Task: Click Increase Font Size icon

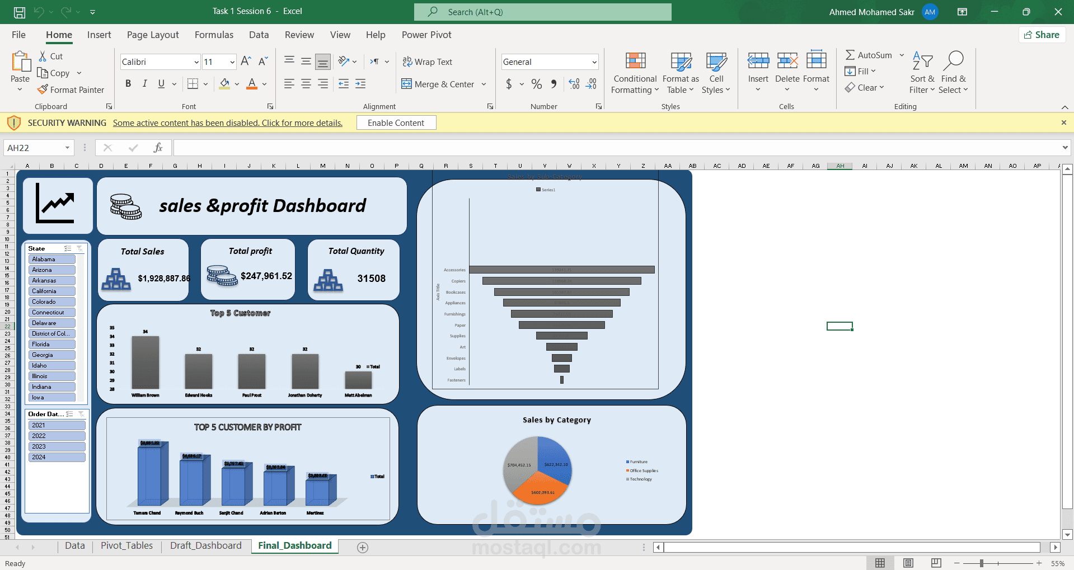Action: pos(246,62)
